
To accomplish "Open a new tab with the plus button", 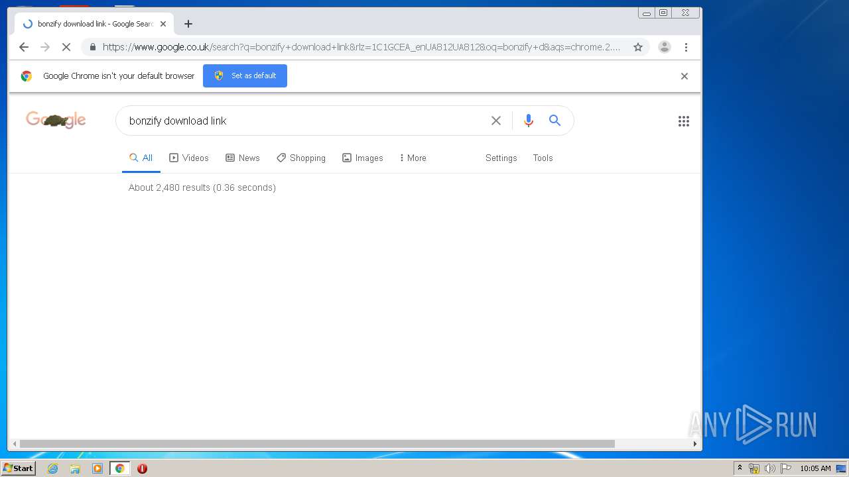I will [188, 24].
